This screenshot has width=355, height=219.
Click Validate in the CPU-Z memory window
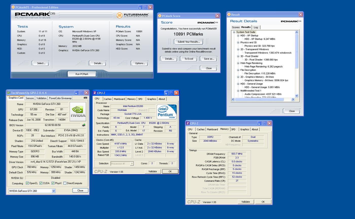[245, 202]
